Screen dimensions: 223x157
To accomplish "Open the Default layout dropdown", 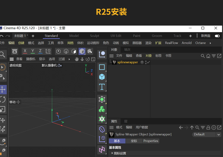I will tap(207, 134).
